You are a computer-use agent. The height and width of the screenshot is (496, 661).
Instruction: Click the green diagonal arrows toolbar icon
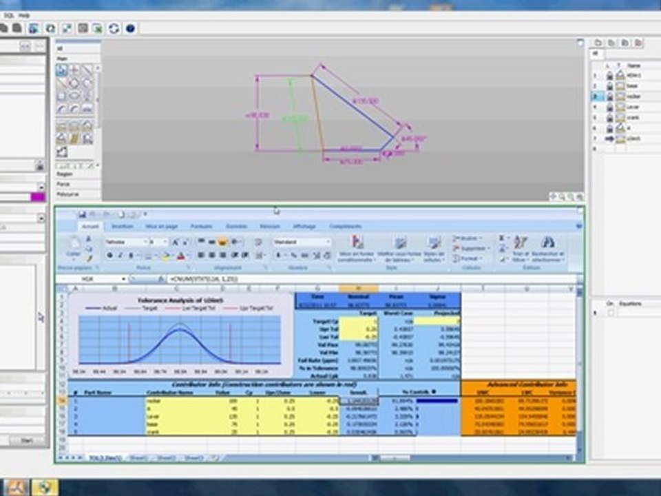67,28
